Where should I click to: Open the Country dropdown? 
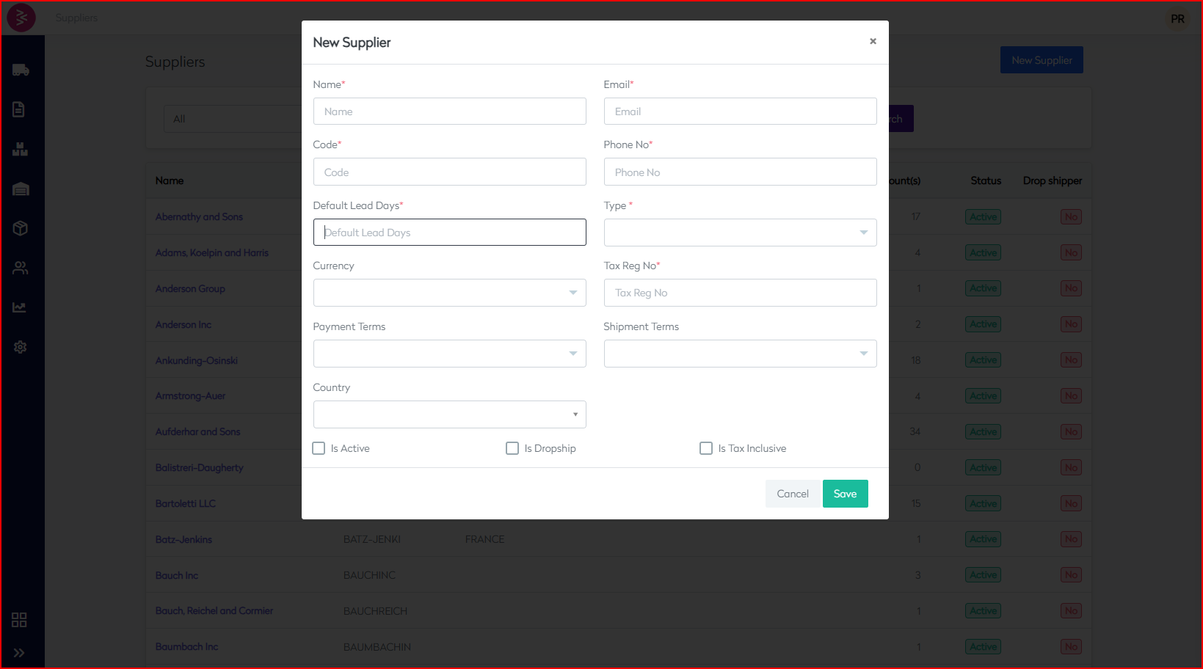pos(449,414)
